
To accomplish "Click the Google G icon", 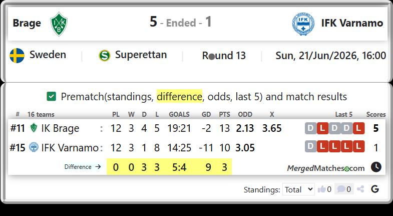I will coord(375,189).
